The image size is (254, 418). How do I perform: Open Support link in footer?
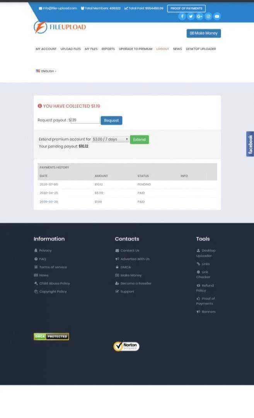pos(124,292)
